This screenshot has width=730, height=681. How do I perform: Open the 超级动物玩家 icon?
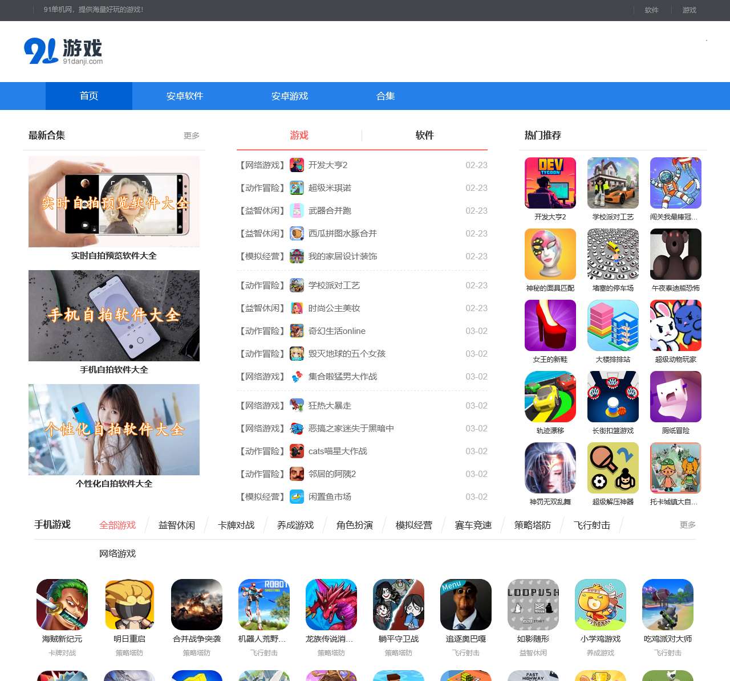[x=676, y=325]
